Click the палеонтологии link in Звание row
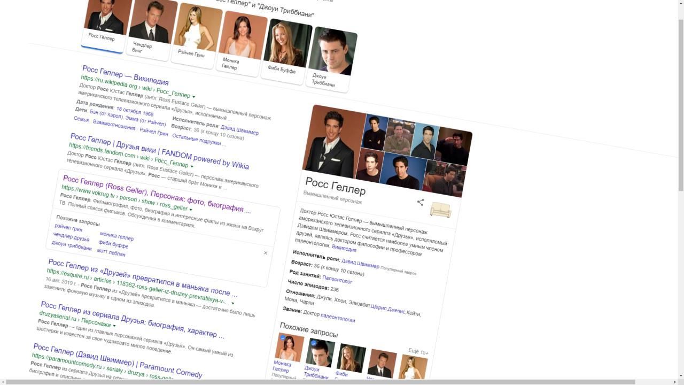Viewport: 684px width, 385px height. 338,318
